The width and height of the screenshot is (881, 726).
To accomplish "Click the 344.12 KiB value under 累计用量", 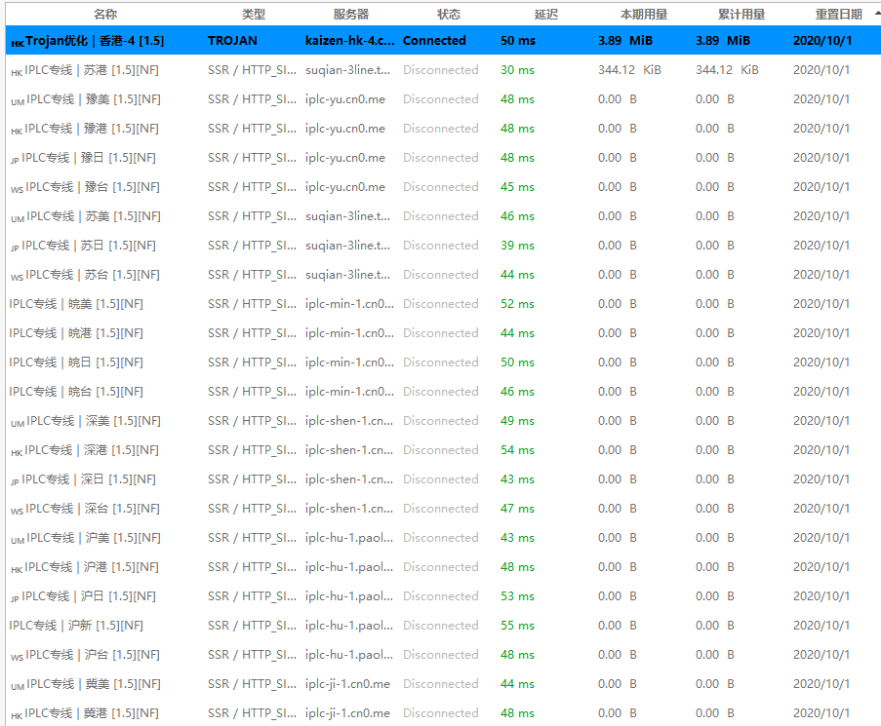I will coord(727,70).
